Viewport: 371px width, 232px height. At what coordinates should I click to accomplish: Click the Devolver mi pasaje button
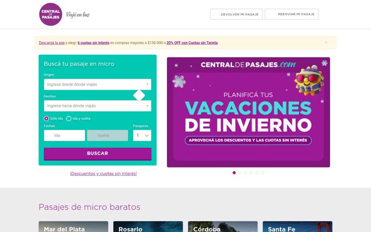click(237, 14)
